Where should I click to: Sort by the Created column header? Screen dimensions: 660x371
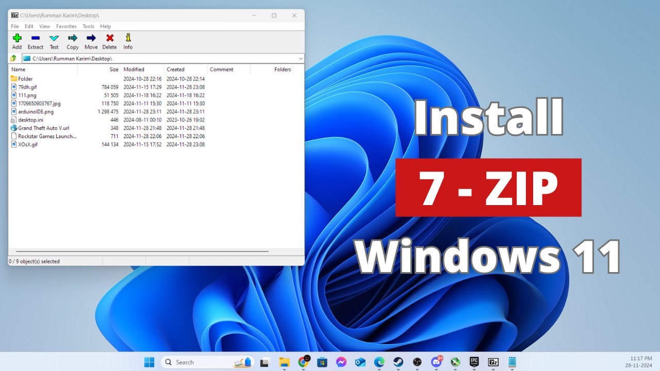click(186, 70)
